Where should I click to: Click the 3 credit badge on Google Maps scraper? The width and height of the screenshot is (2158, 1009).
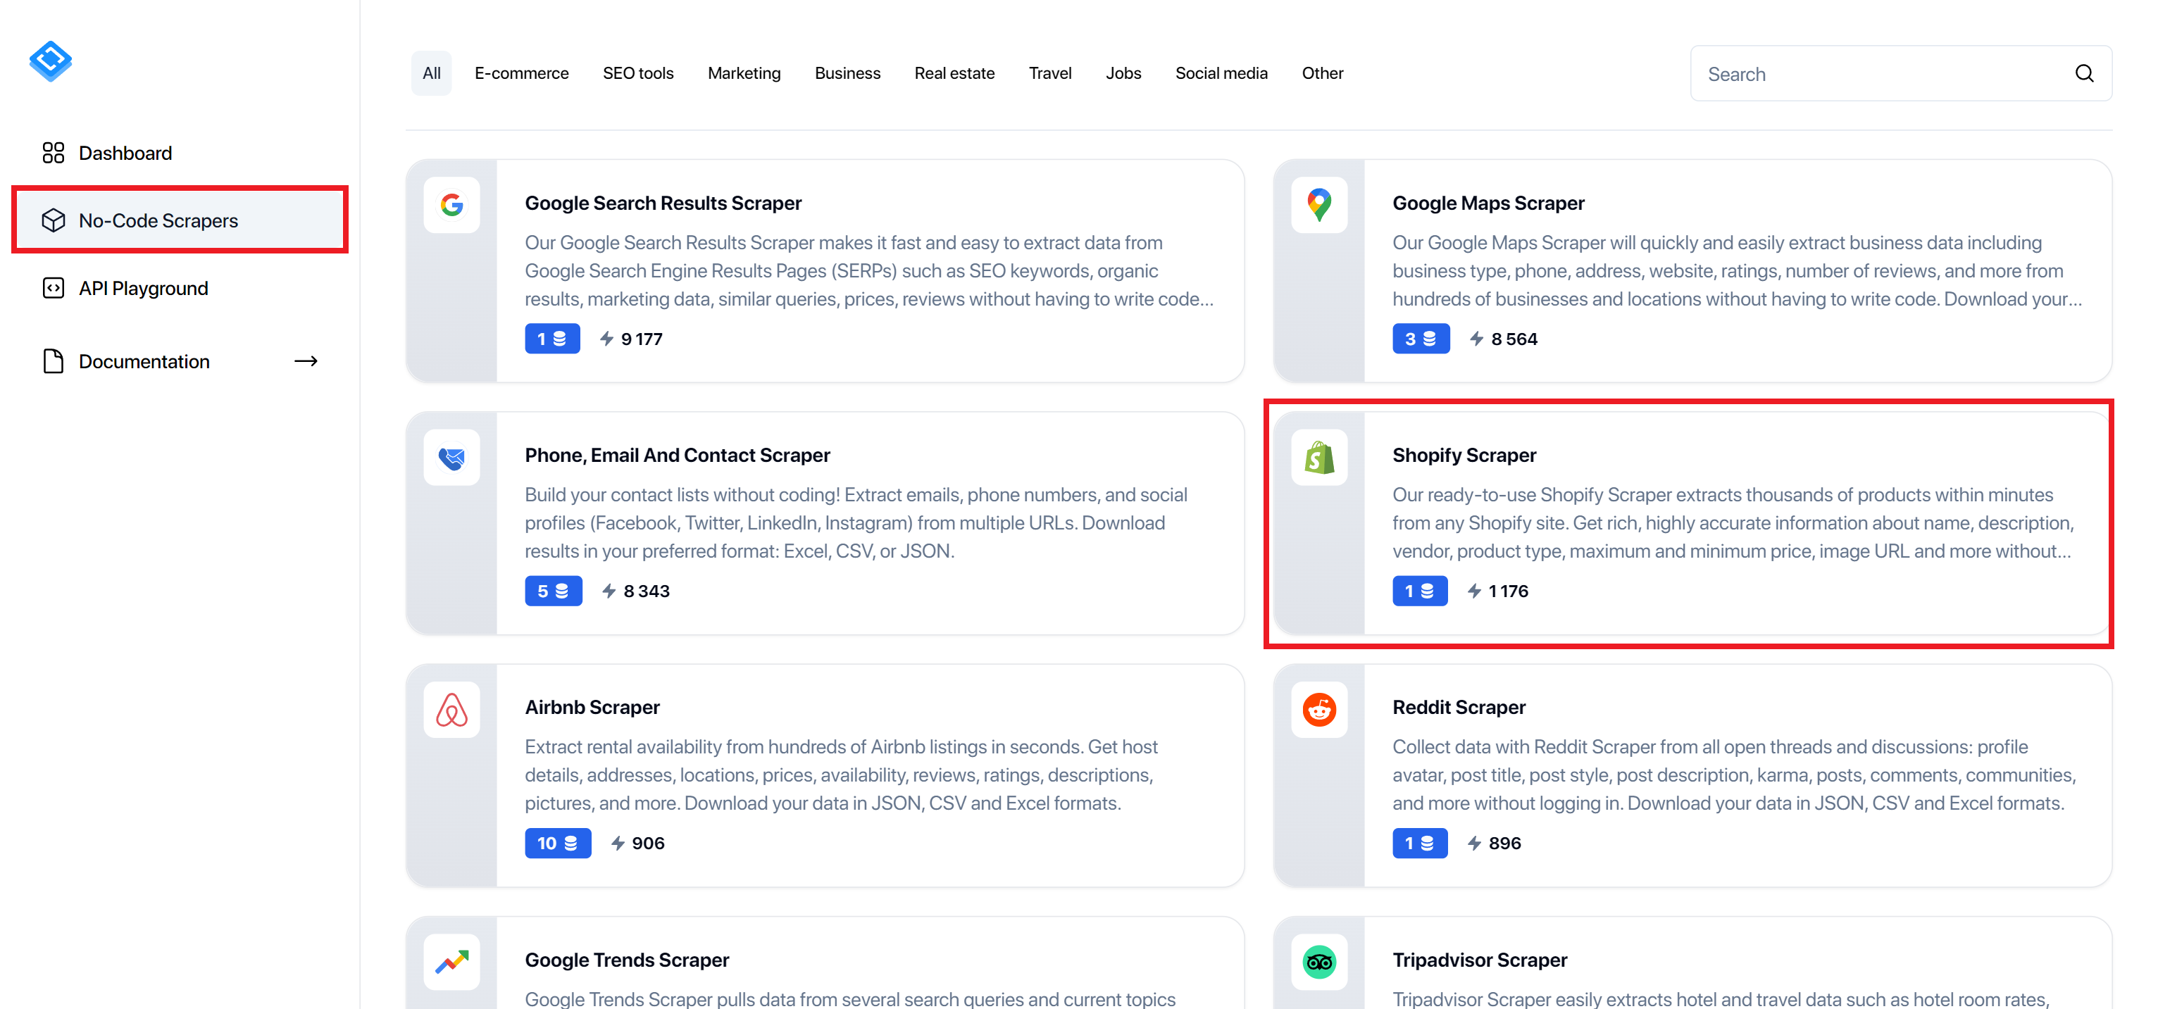(x=1421, y=338)
